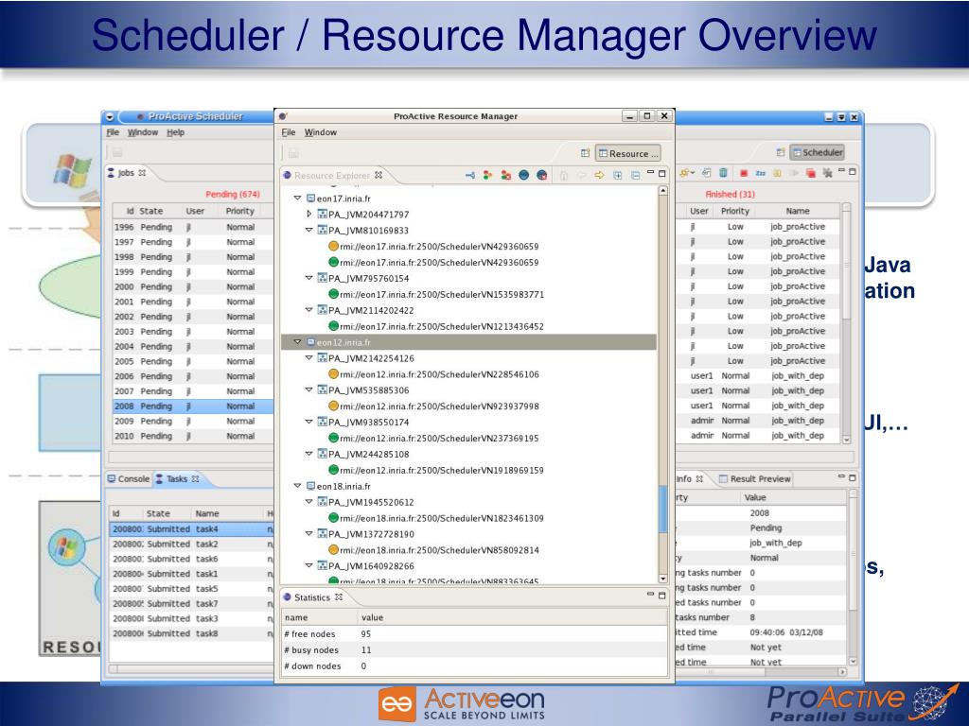969x726 pixels.
Task: Sort pending jobs by Priority column header
Action: pos(240,211)
